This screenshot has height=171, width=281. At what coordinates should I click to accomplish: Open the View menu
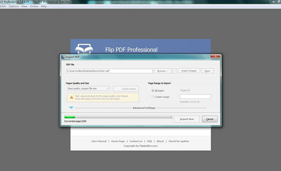[24, 6]
